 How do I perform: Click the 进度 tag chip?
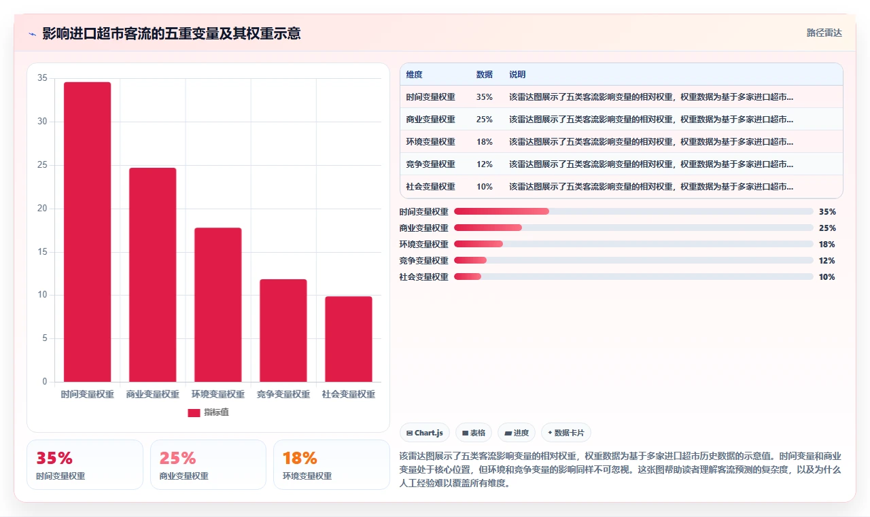517,433
